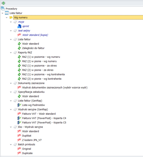143x157 pixels.
Task: Click the green icon beside Zaległości do faktur
Action: tap(19, 48)
